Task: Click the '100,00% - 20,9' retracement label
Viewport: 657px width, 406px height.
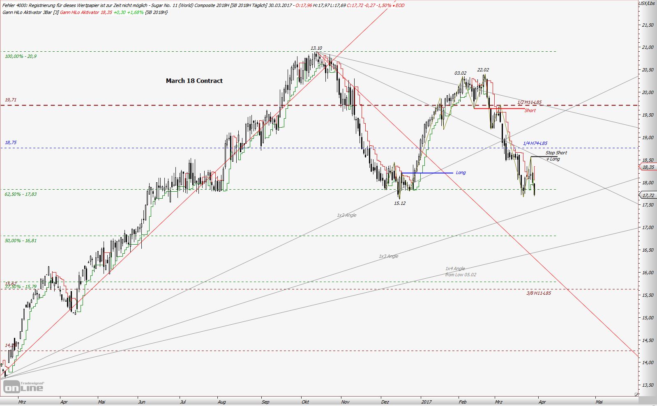Action: pos(21,56)
